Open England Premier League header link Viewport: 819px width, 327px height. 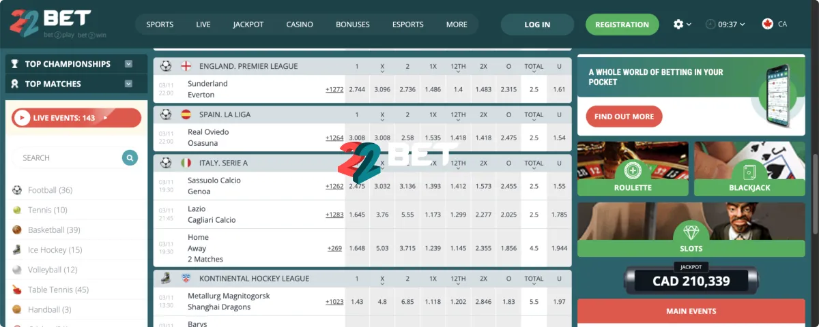[248, 66]
